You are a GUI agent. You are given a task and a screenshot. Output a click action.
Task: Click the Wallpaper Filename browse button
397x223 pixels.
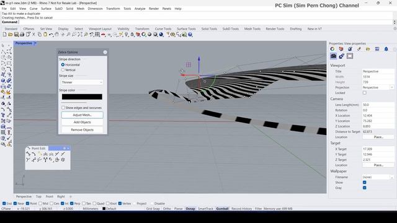click(392, 177)
